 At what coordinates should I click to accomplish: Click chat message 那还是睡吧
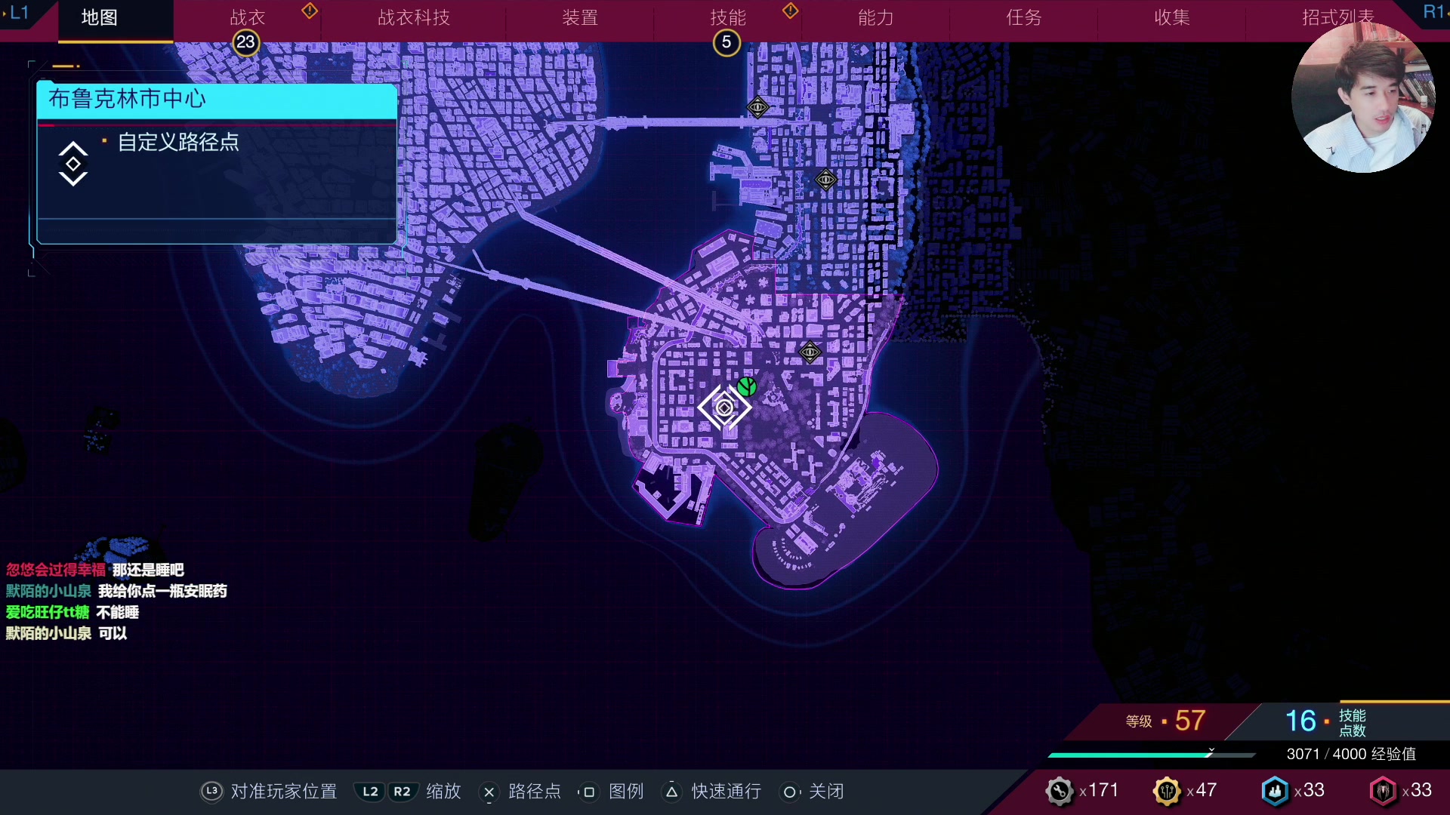point(148,570)
